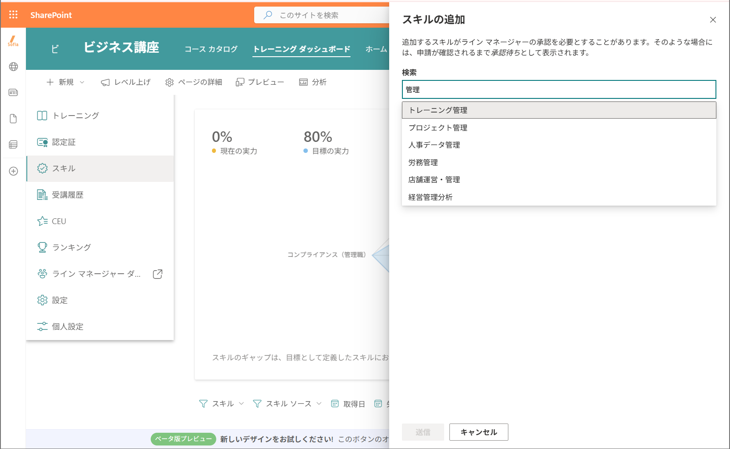730x449 pixels.
Task: Click the 取得日 filter label
Action: [354, 404]
